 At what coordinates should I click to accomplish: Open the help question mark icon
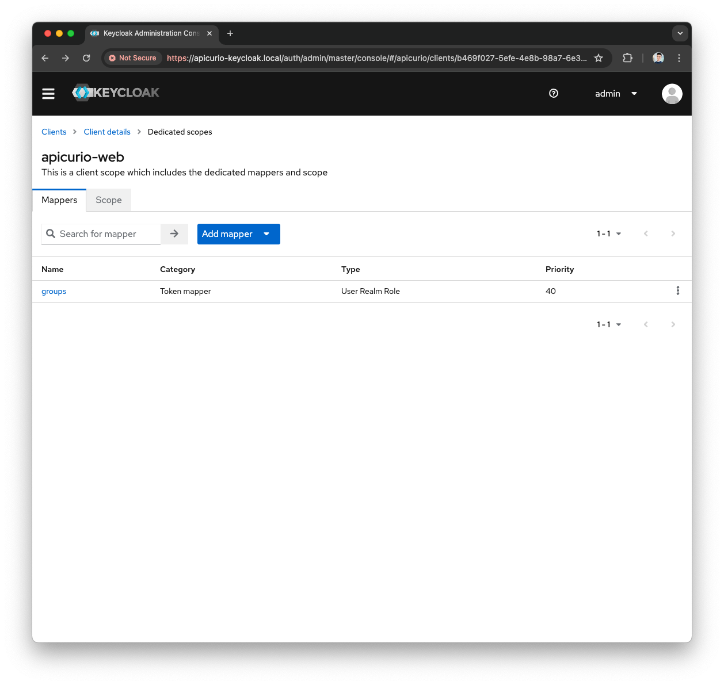554,93
